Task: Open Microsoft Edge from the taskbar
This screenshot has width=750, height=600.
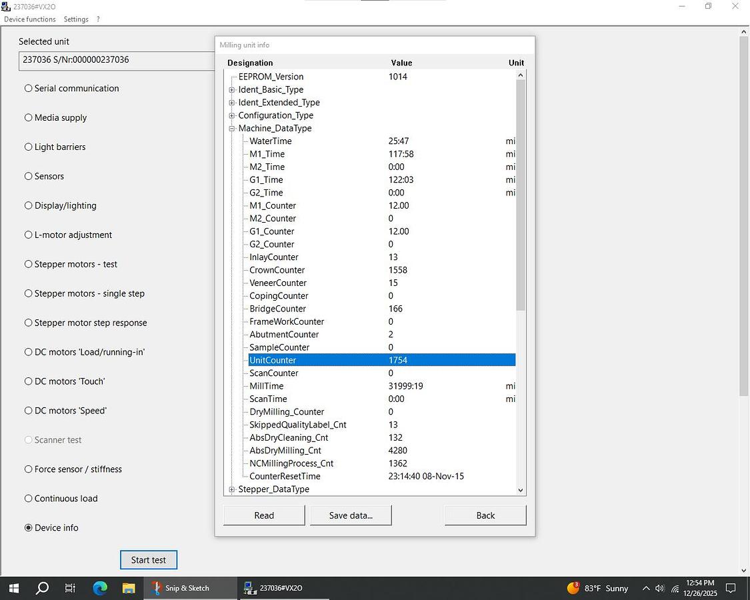Action: click(x=100, y=588)
